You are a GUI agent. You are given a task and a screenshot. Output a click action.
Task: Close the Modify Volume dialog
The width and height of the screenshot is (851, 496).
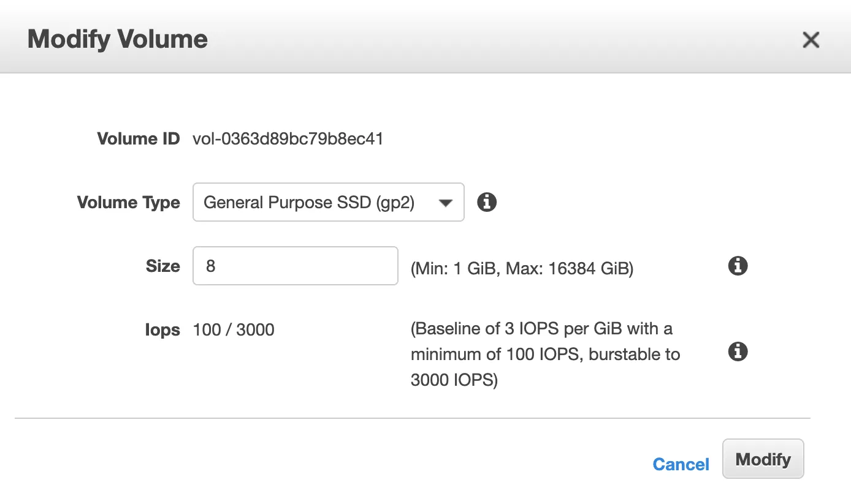point(811,40)
